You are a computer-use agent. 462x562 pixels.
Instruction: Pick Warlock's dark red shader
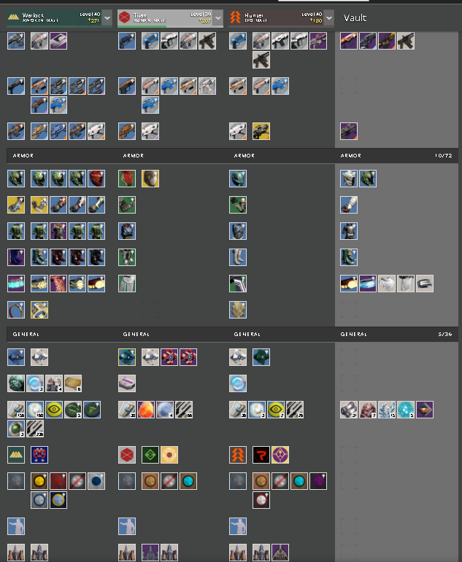(58, 481)
